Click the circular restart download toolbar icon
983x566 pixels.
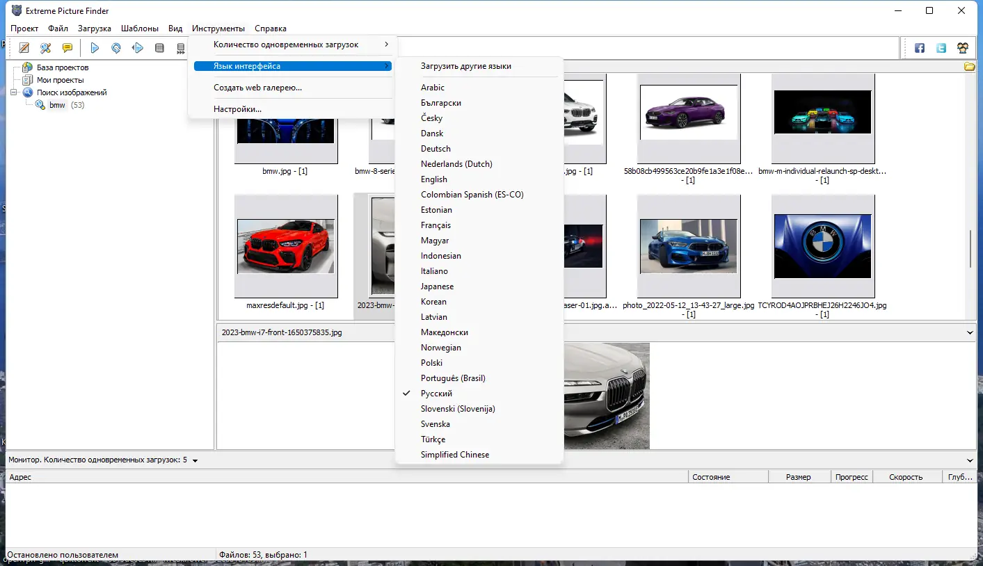click(116, 48)
